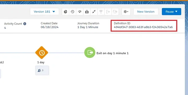The width and height of the screenshot is (188, 95).
Task: Click the Activity Count value 4
Action: pos(5,28)
